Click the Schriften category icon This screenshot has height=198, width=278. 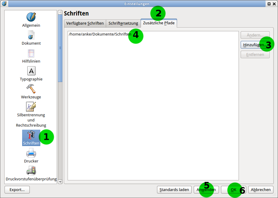[31, 135]
